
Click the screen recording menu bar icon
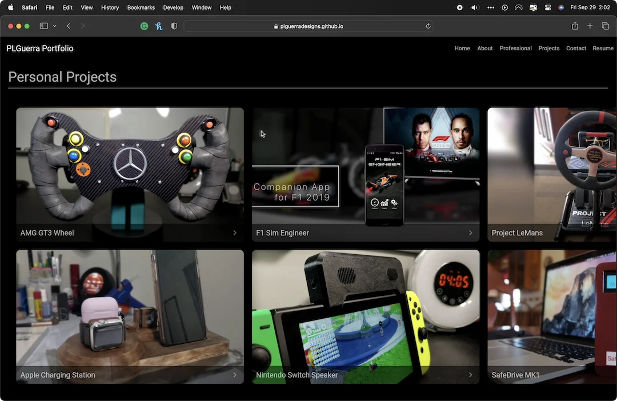click(x=459, y=7)
